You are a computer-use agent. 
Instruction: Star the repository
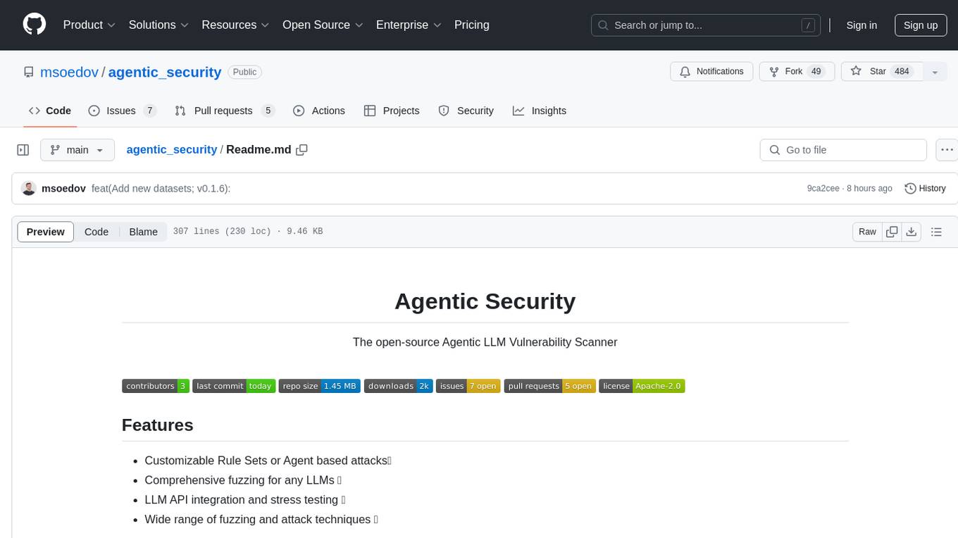882,72
